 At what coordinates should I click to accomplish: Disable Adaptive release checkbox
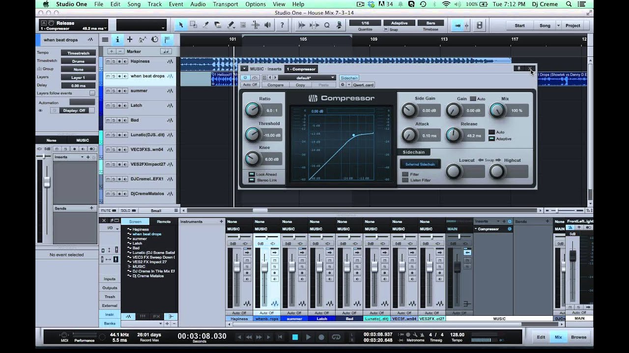[x=491, y=139]
